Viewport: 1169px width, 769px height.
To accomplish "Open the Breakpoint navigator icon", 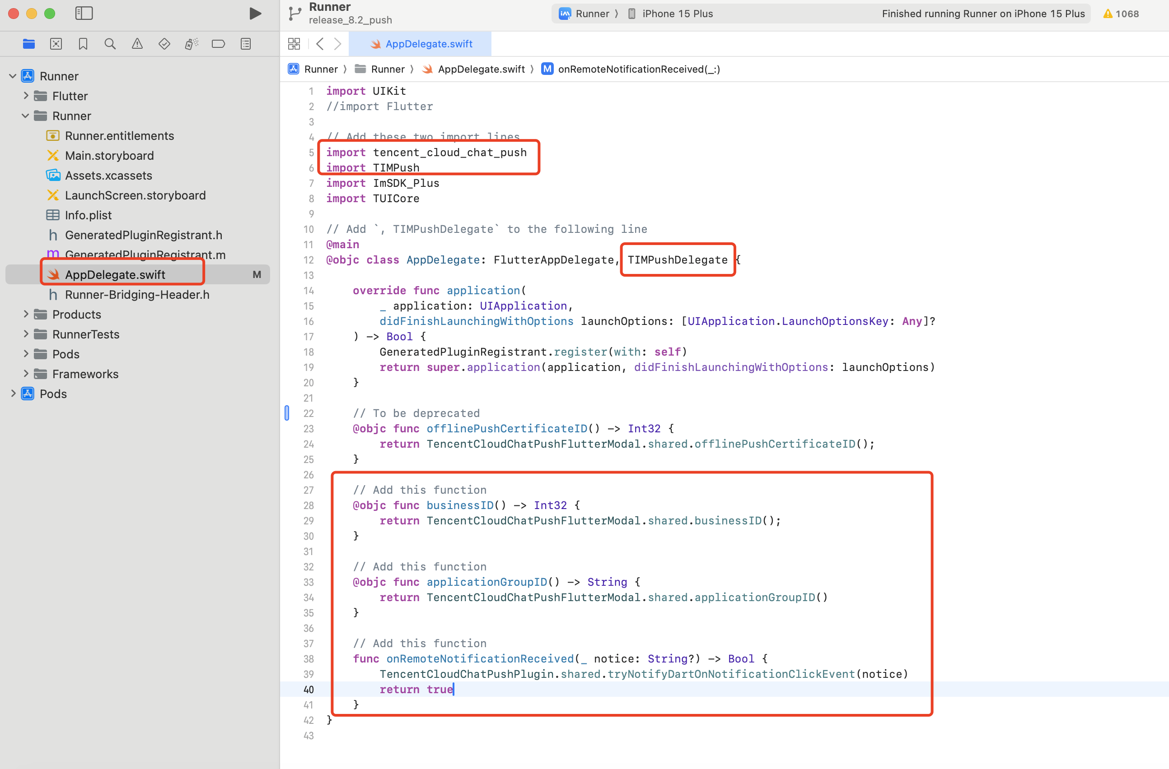I will (218, 44).
